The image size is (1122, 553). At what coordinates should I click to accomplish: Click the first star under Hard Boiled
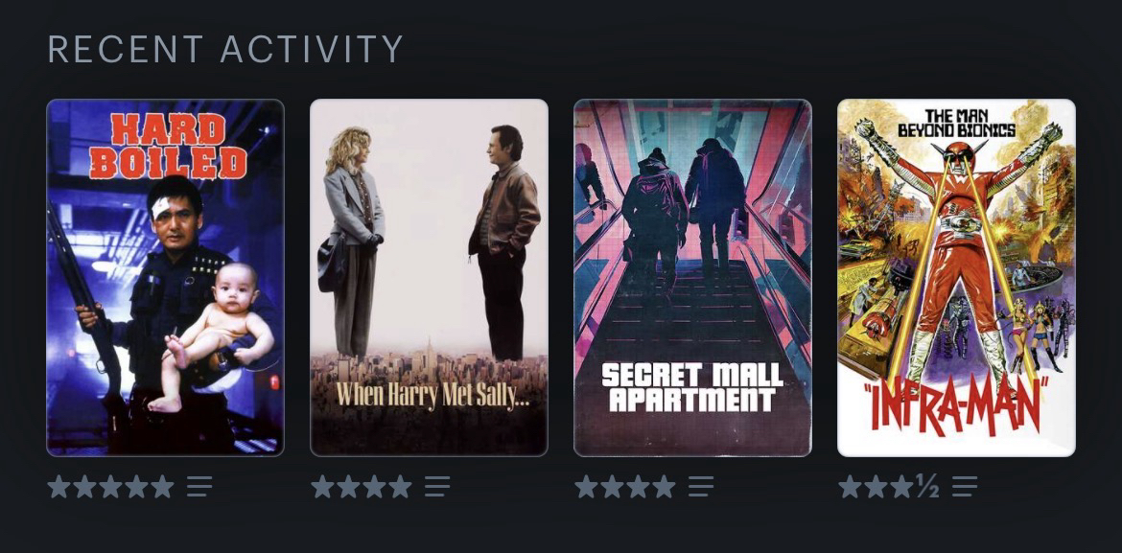pyautogui.click(x=59, y=487)
